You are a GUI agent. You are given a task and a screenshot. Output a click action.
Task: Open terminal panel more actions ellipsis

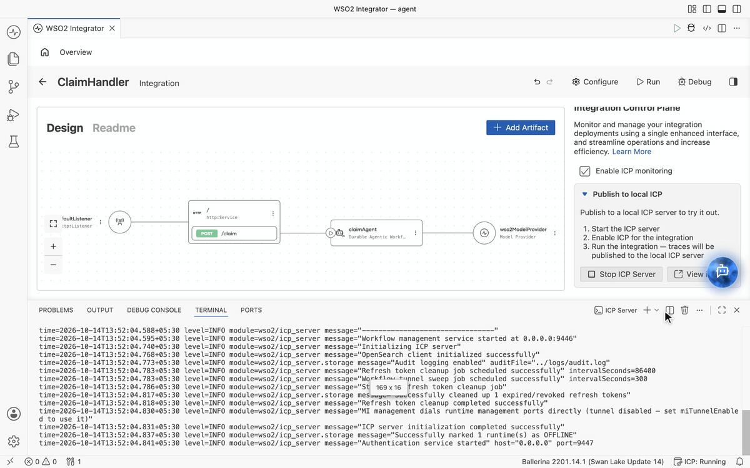click(x=699, y=310)
